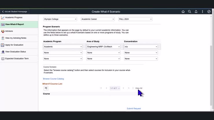Screen dimensions: 214x120
Task: Click View All in course list
Action: coord(139,88)
